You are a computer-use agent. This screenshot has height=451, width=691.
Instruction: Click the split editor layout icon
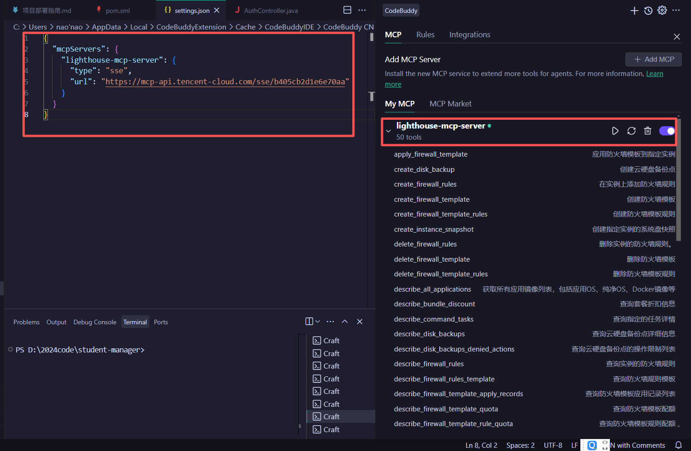tap(347, 10)
